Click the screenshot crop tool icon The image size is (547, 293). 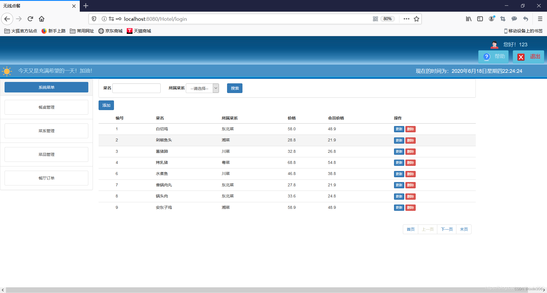[x=503, y=19]
